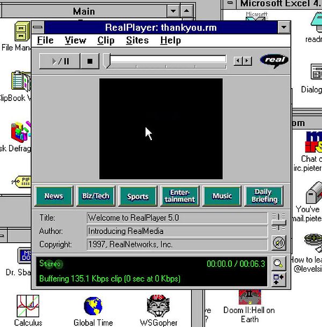
Task: Toggle the mute speaker icon
Action: pos(279,243)
